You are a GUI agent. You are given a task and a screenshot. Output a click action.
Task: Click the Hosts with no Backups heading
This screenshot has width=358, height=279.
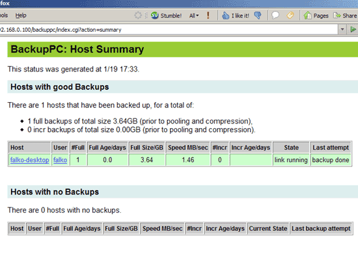[55, 192]
